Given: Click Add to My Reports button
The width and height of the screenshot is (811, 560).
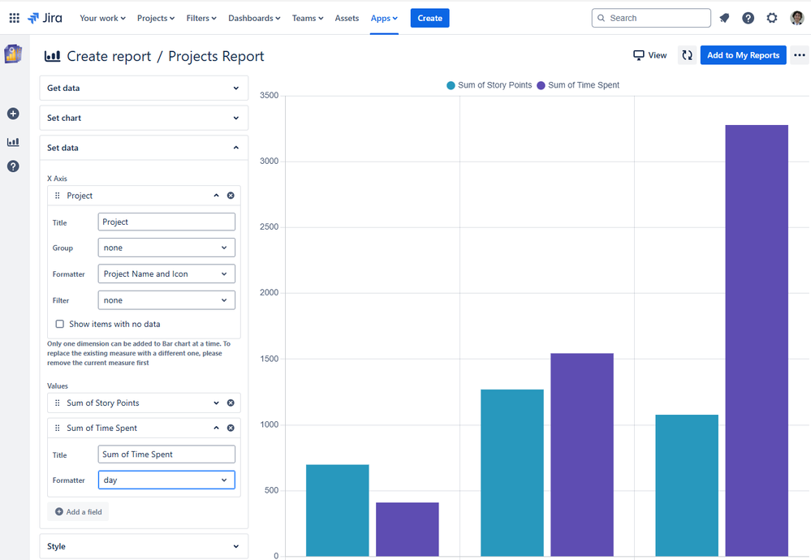Looking at the screenshot, I should click(743, 55).
